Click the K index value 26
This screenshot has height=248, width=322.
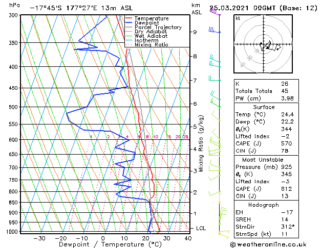pyautogui.click(x=285, y=84)
